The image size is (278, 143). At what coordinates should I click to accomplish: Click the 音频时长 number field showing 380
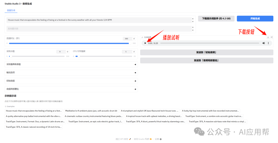127,39
